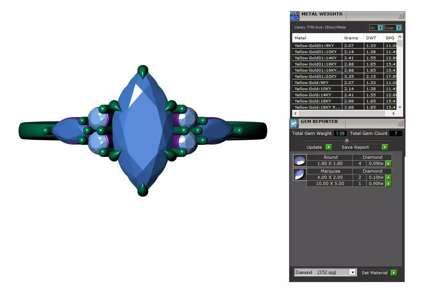Sort by the Grams column header

tap(353, 38)
